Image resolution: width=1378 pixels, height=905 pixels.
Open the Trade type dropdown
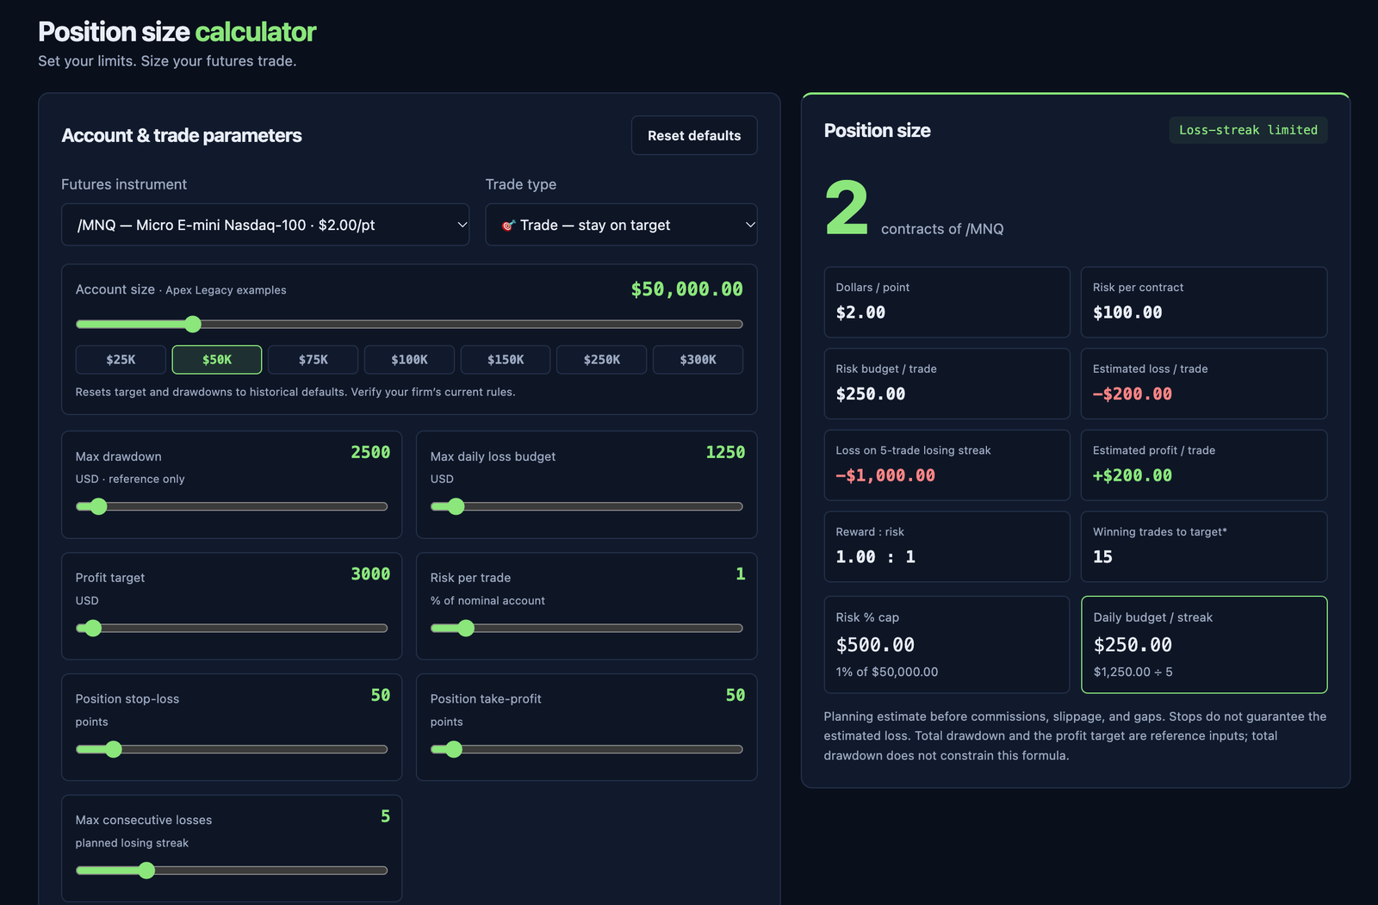(621, 225)
